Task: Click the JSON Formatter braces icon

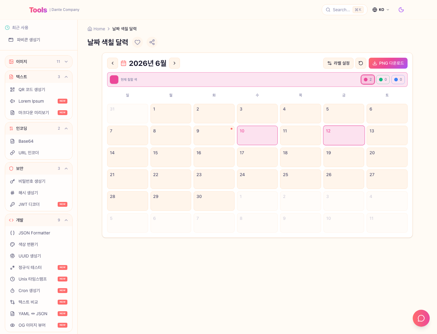Action: (x=12, y=233)
